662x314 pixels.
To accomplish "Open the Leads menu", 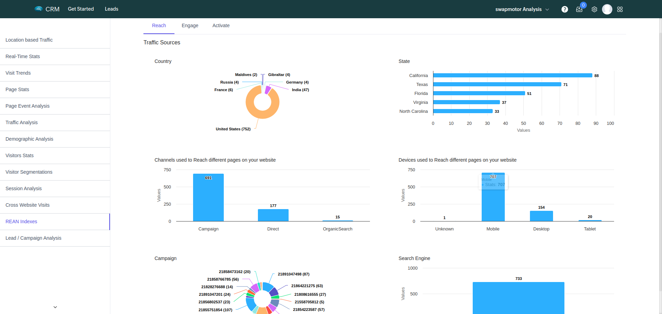I will (x=111, y=9).
